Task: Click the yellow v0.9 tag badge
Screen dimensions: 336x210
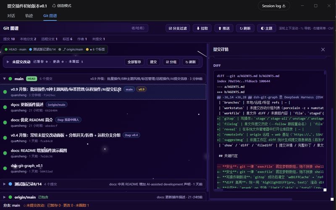Action: [142, 89]
